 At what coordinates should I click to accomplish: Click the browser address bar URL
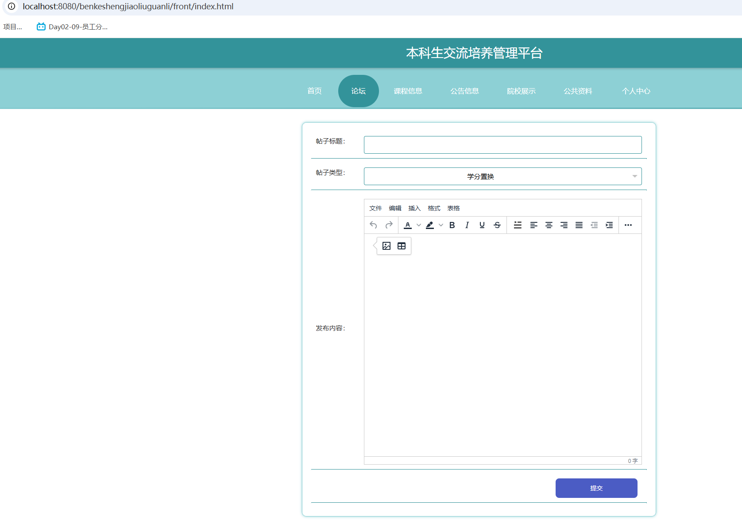(x=128, y=7)
